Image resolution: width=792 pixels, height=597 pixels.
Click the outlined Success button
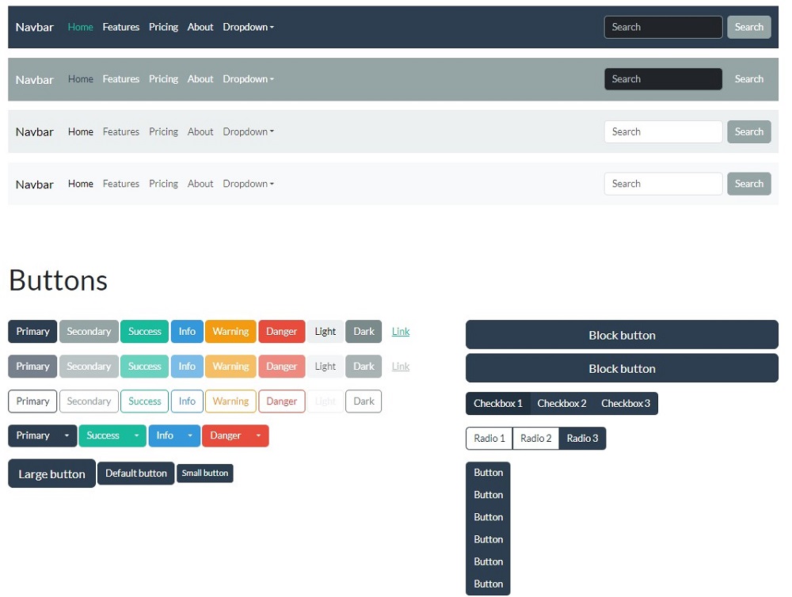pos(144,401)
